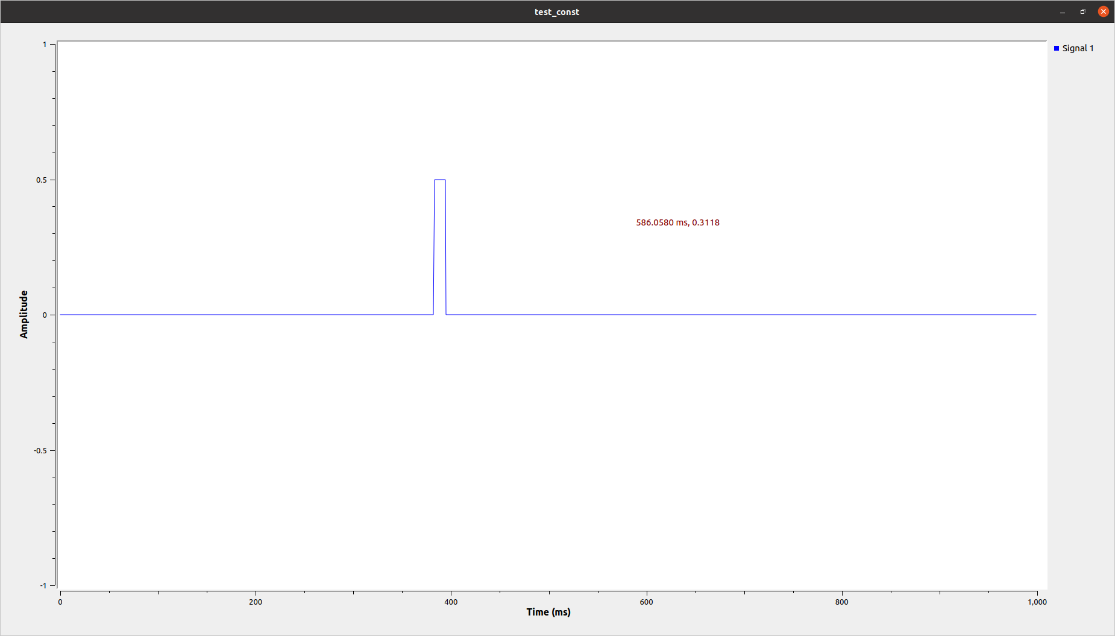This screenshot has height=636, width=1115.
Task: Click the 600 tick label on time axis
Action: [646, 602]
